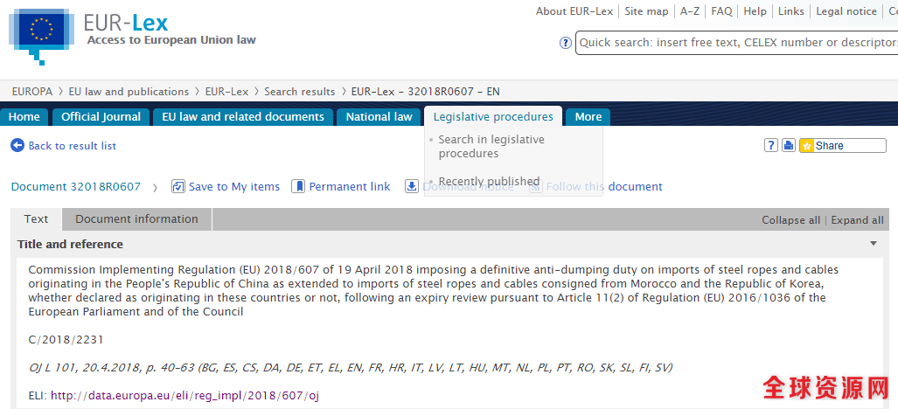Collapse the Title and reference section arrow
Viewport: 898px width, 409px height.
(874, 244)
